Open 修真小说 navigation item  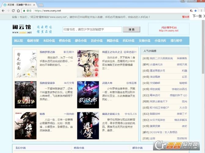[x=65, y=41]
